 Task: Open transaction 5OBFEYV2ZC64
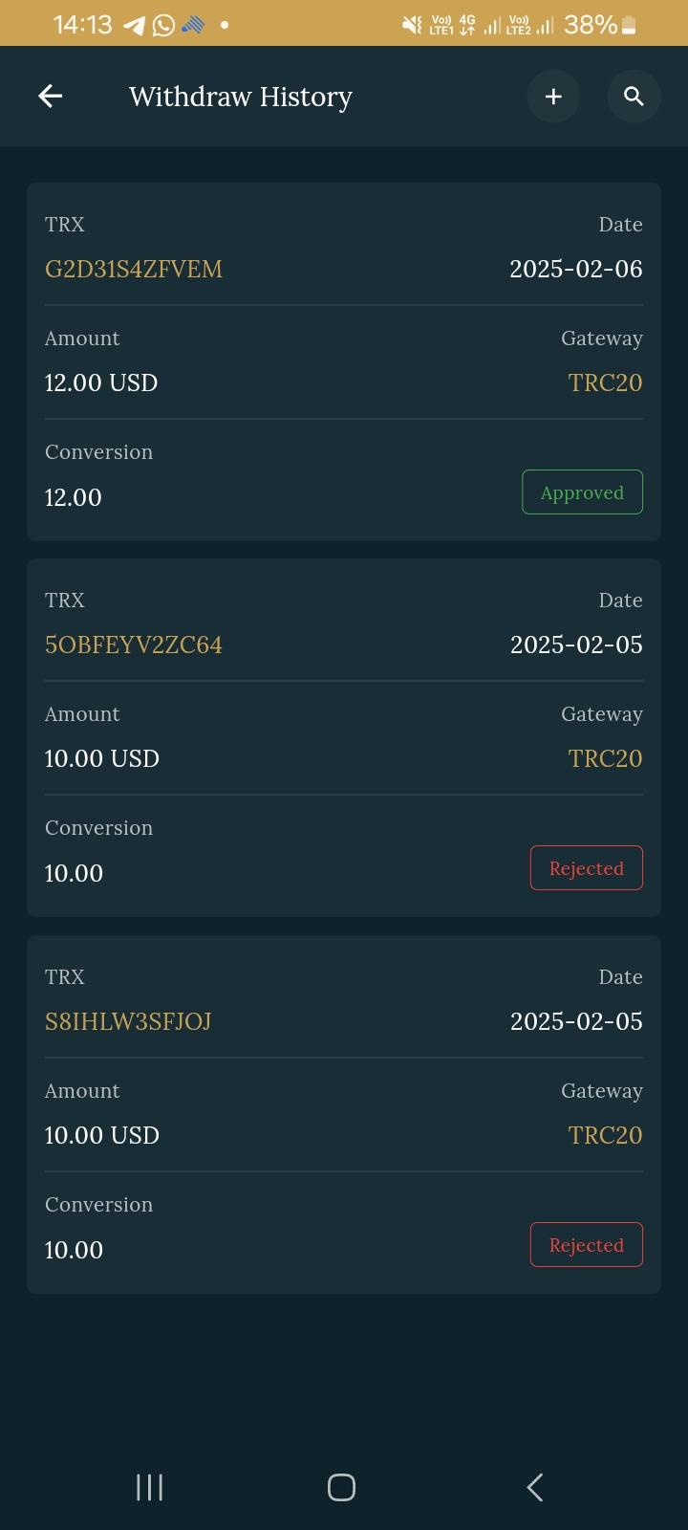[x=134, y=645]
